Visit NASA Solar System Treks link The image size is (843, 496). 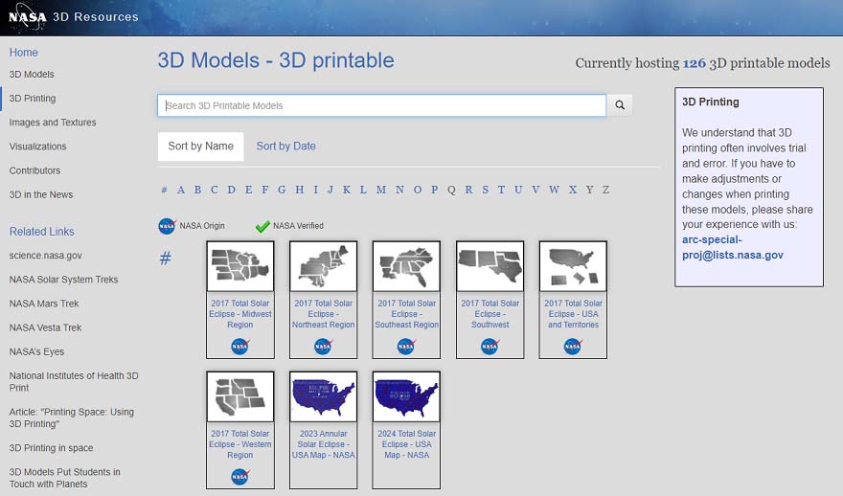63,280
